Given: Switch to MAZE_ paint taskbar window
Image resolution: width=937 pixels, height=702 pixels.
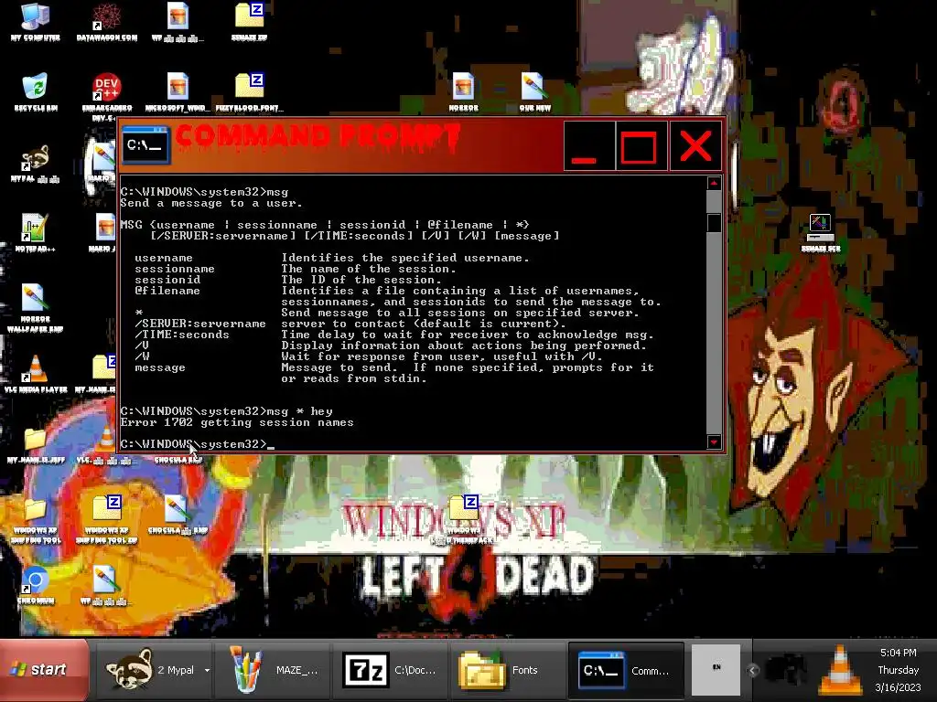Looking at the screenshot, I should 273,670.
